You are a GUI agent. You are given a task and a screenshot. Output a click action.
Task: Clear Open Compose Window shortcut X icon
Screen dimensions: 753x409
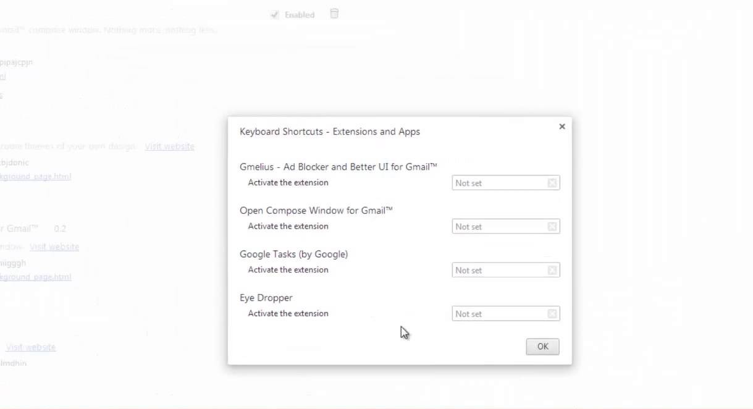pyautogui.click(x=552, y=227)
